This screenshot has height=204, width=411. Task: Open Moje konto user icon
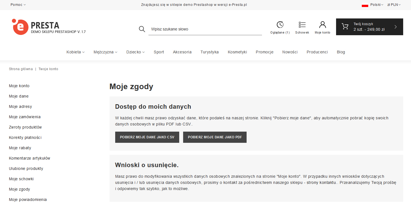(322, 25)
